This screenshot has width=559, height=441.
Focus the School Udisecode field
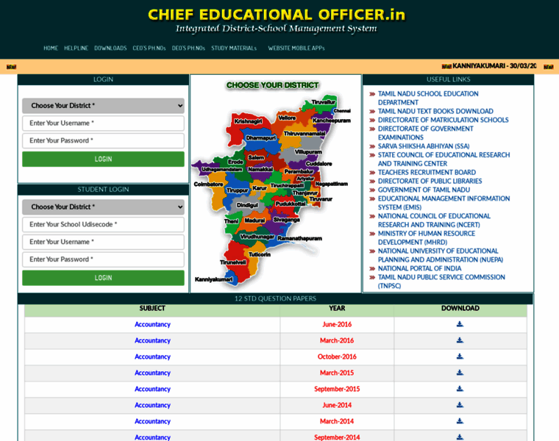pyautogui.click(x=103, y=224)
